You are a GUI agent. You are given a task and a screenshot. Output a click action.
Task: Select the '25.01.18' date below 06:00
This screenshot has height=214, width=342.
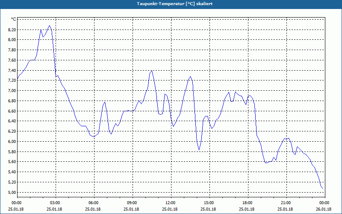[93, 209]
